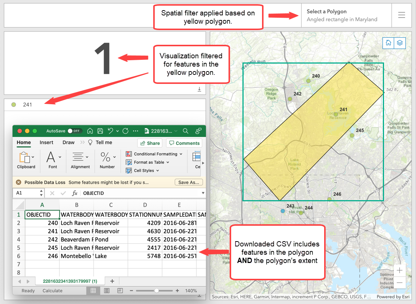The height and width of the screenshot is (304, 416).
Task: Click the Comments button
Action: tap(184, 143)
